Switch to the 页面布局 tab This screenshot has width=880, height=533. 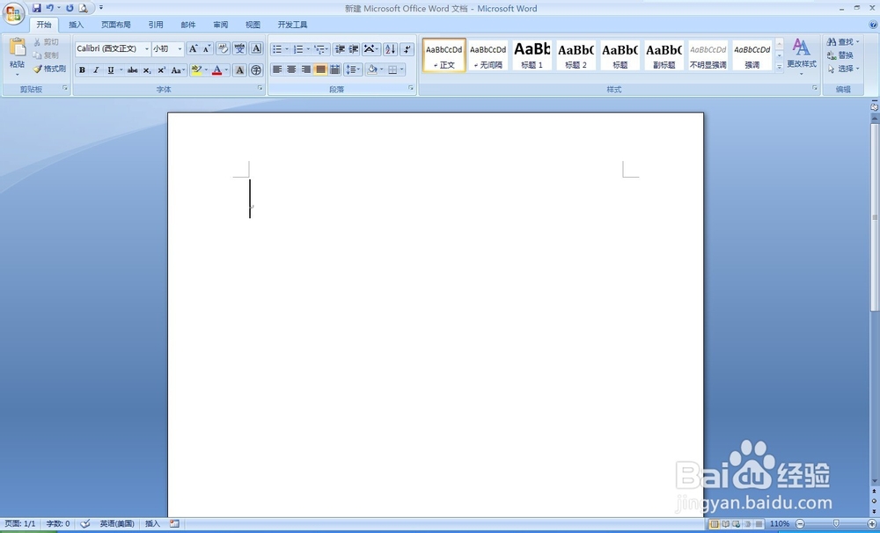tap(115, 25)
